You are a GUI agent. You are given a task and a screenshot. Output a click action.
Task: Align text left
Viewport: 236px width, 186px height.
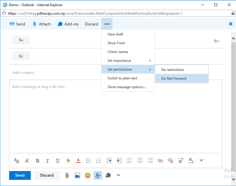[130, 161]
